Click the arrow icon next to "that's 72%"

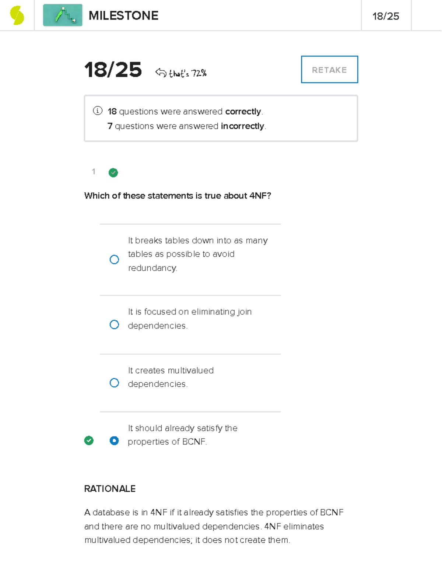point(161,73)
